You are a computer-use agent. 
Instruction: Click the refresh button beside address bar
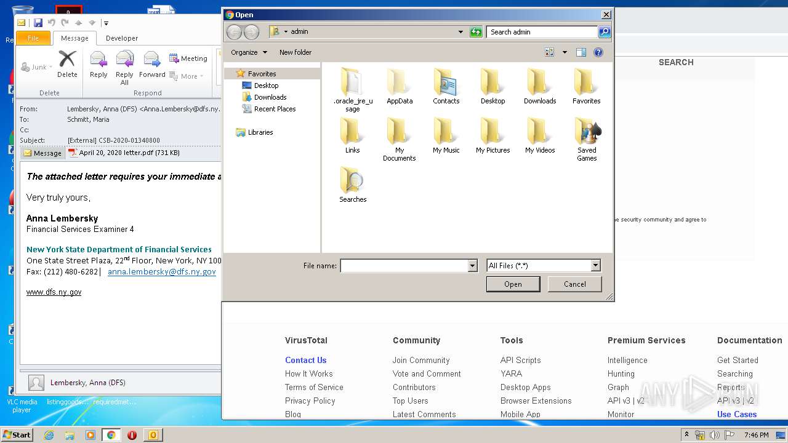pos(476,32)
